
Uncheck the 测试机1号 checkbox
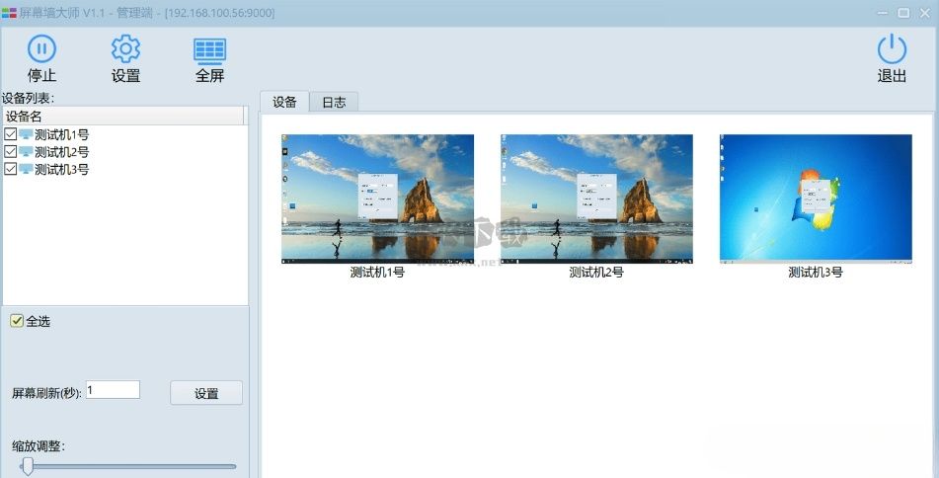[10, 134]
